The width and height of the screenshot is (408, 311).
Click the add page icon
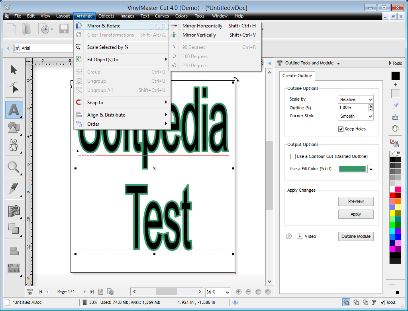[101, 292]
